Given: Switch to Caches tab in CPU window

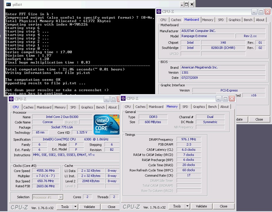Looking at the screenshot, I should (28, 107).
